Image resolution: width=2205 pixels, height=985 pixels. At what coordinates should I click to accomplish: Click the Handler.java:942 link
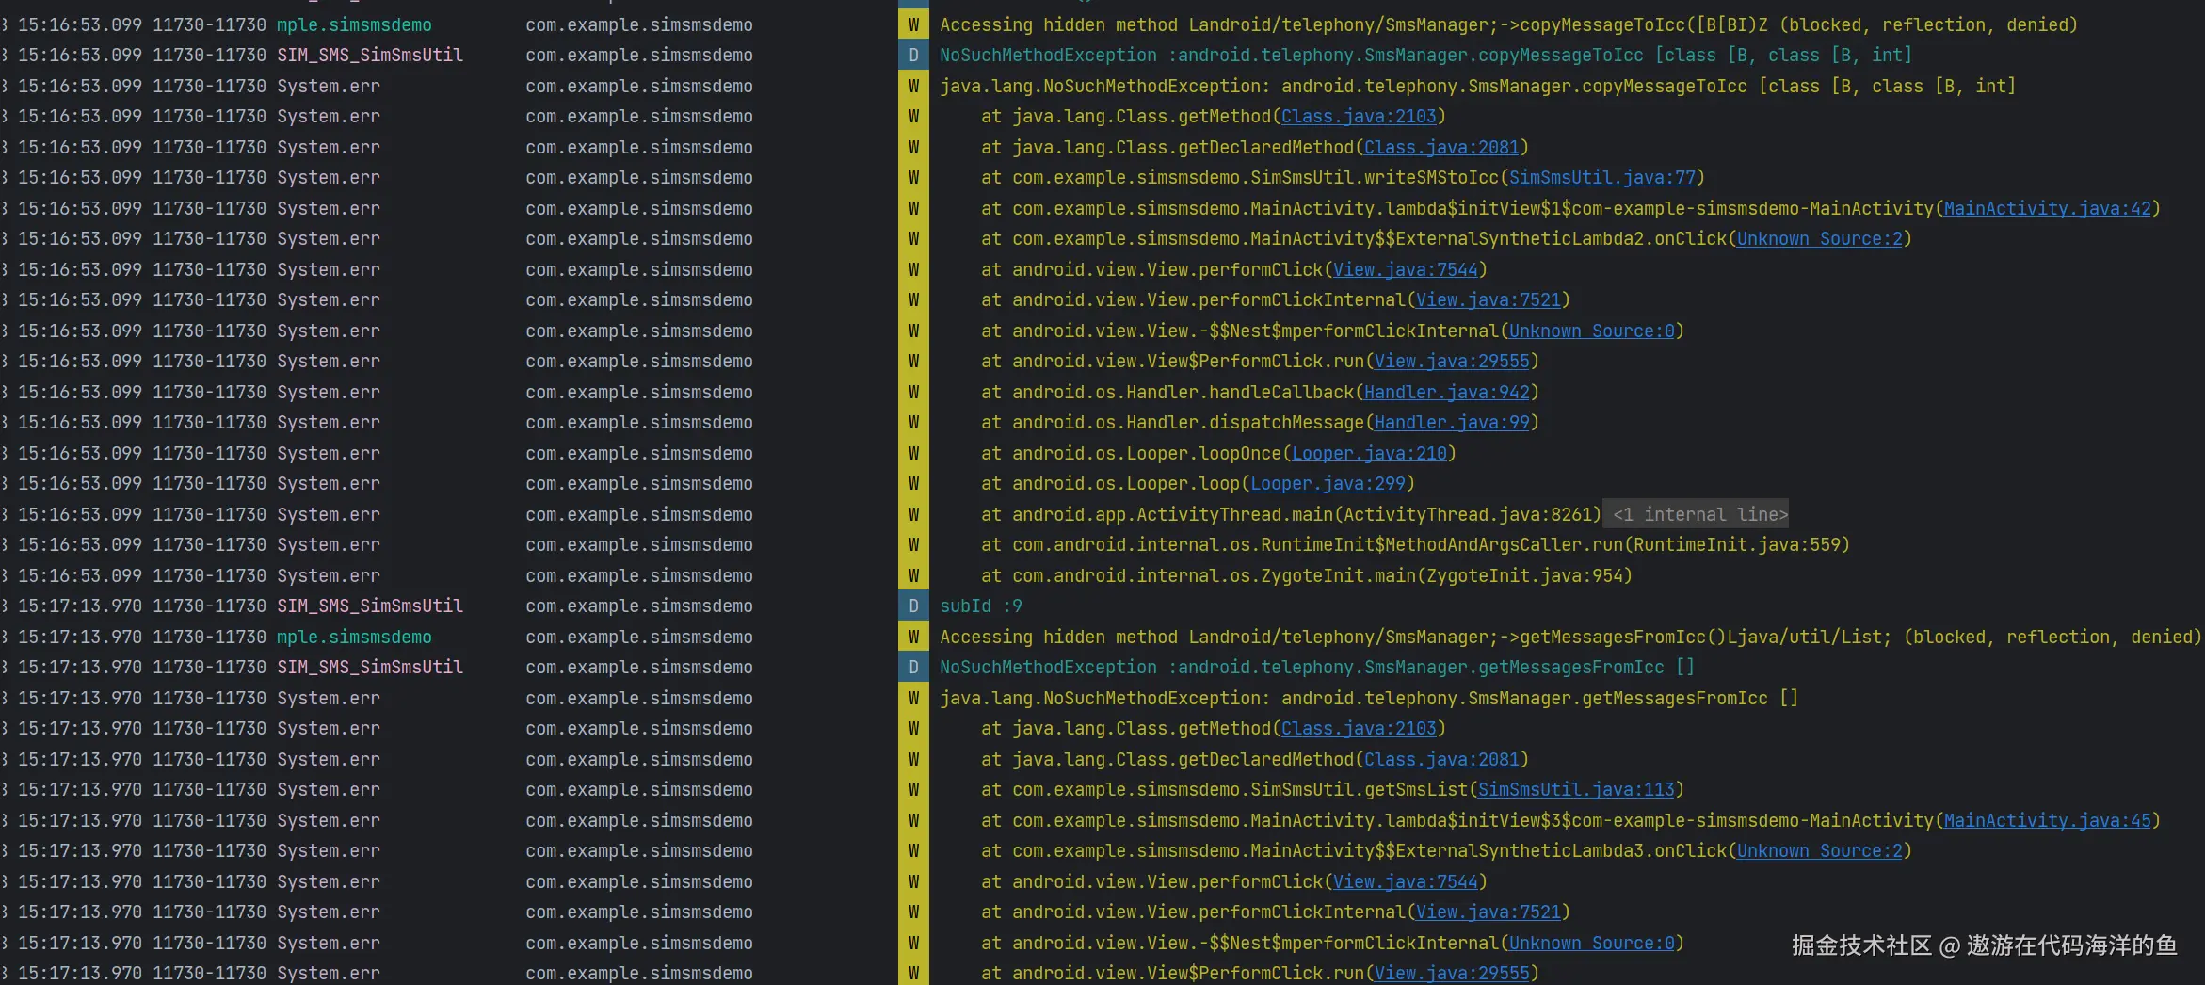tap(1446, 392)
